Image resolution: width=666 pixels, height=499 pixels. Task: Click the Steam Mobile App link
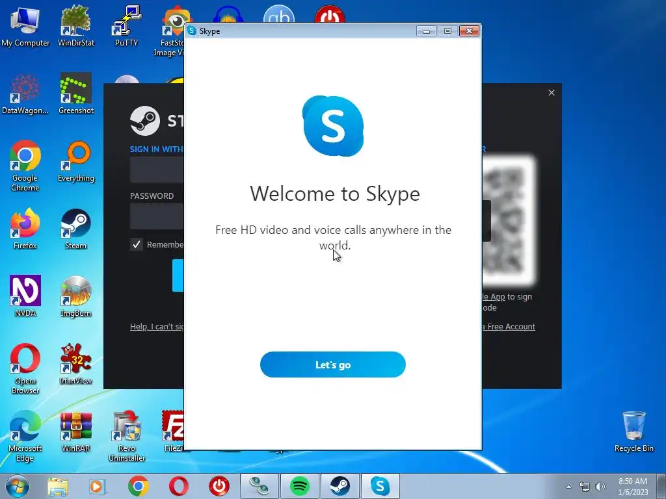pyautogui.click(x=494, y=296)
